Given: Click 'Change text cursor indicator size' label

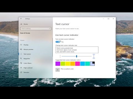Looking at the screenshot, I should 66,45.
